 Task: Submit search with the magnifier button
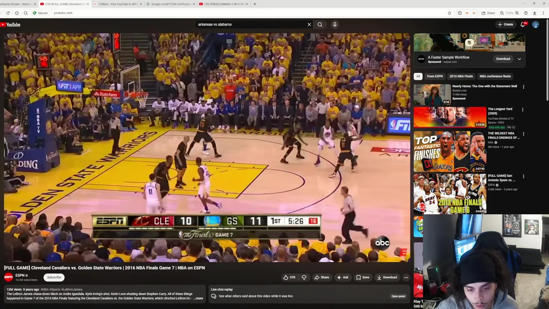320,24
